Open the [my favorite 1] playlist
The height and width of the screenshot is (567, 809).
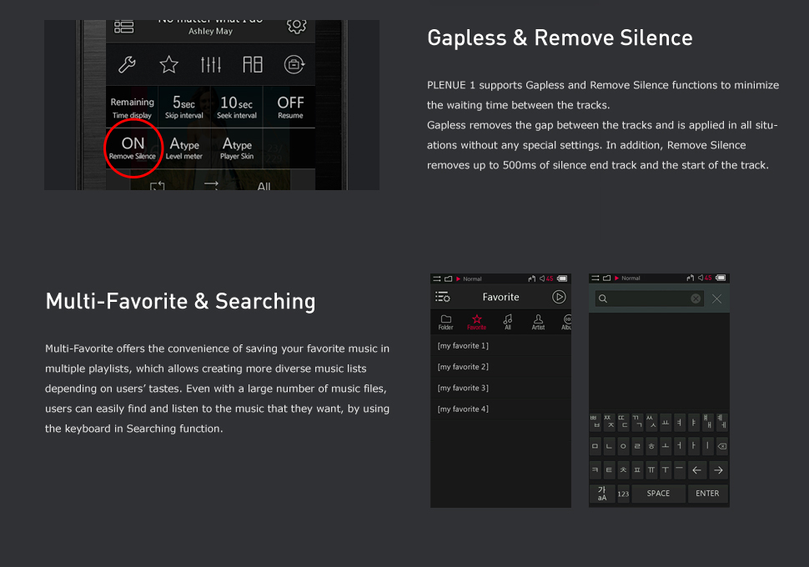[x=500, y=346]
